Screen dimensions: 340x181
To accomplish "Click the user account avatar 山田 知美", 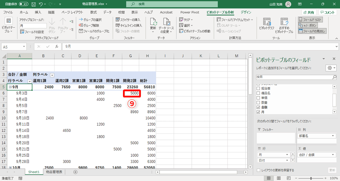I will click(288, 4).
